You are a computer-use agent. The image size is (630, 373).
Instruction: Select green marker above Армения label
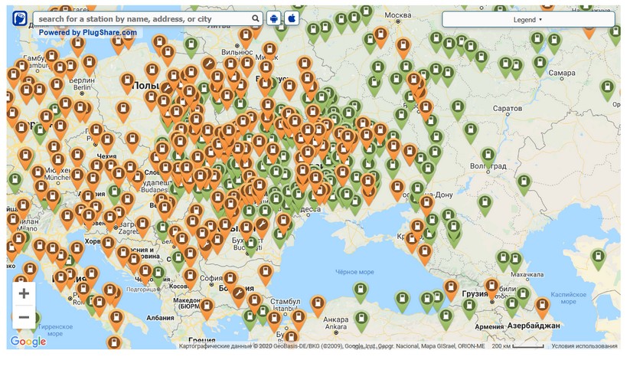(x=469, y=307)
